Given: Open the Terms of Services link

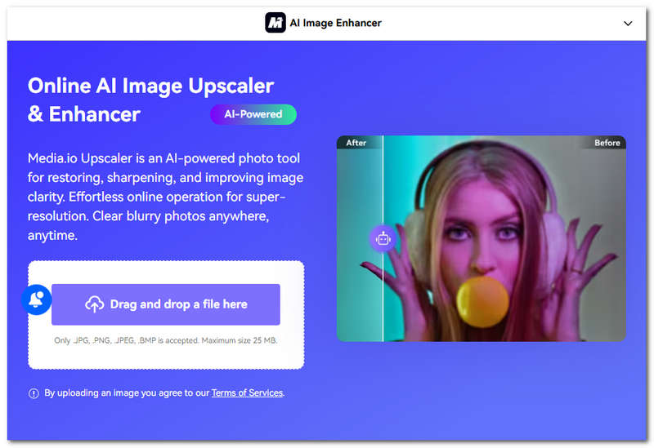Looking at the screenshot, I should [x=248, y=393].
